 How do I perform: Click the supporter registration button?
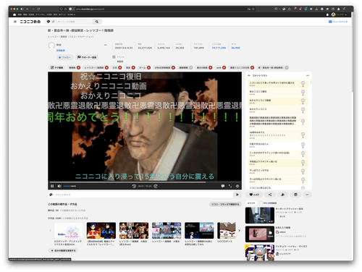87,57
